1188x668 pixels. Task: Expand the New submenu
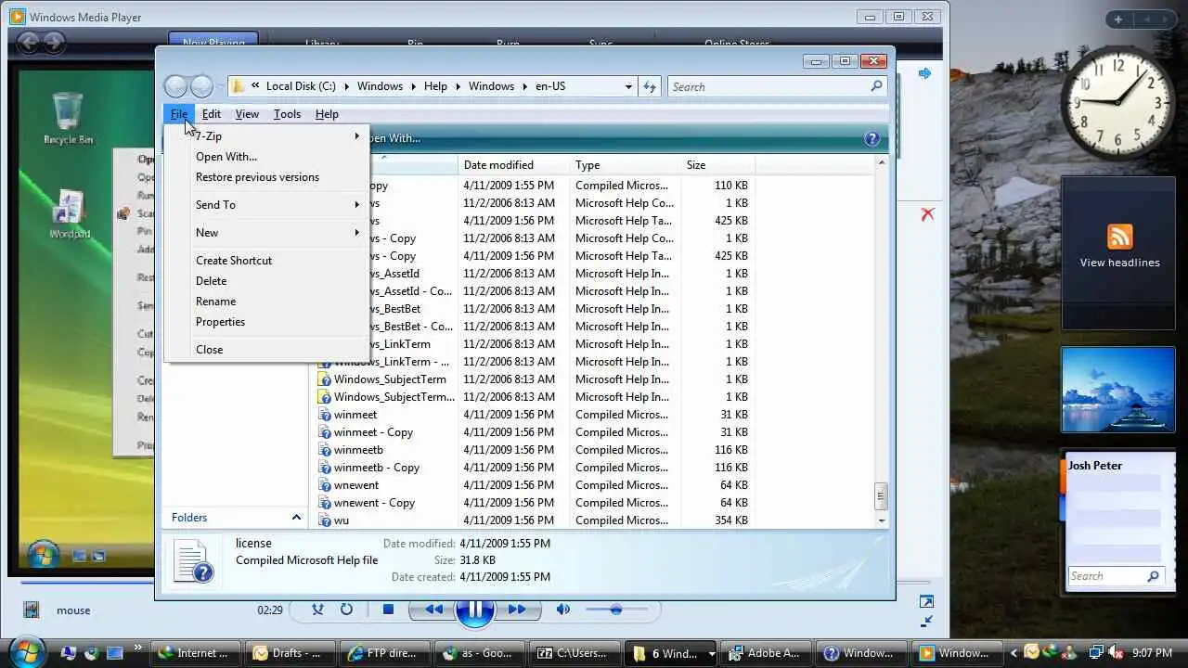pyautogui.click(x=356, y=233)
